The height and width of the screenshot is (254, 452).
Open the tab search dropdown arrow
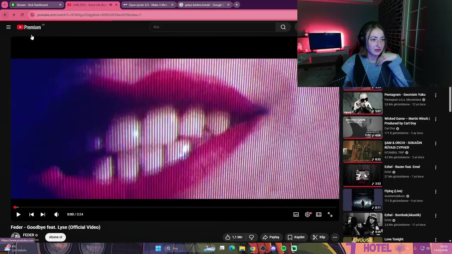5,5
